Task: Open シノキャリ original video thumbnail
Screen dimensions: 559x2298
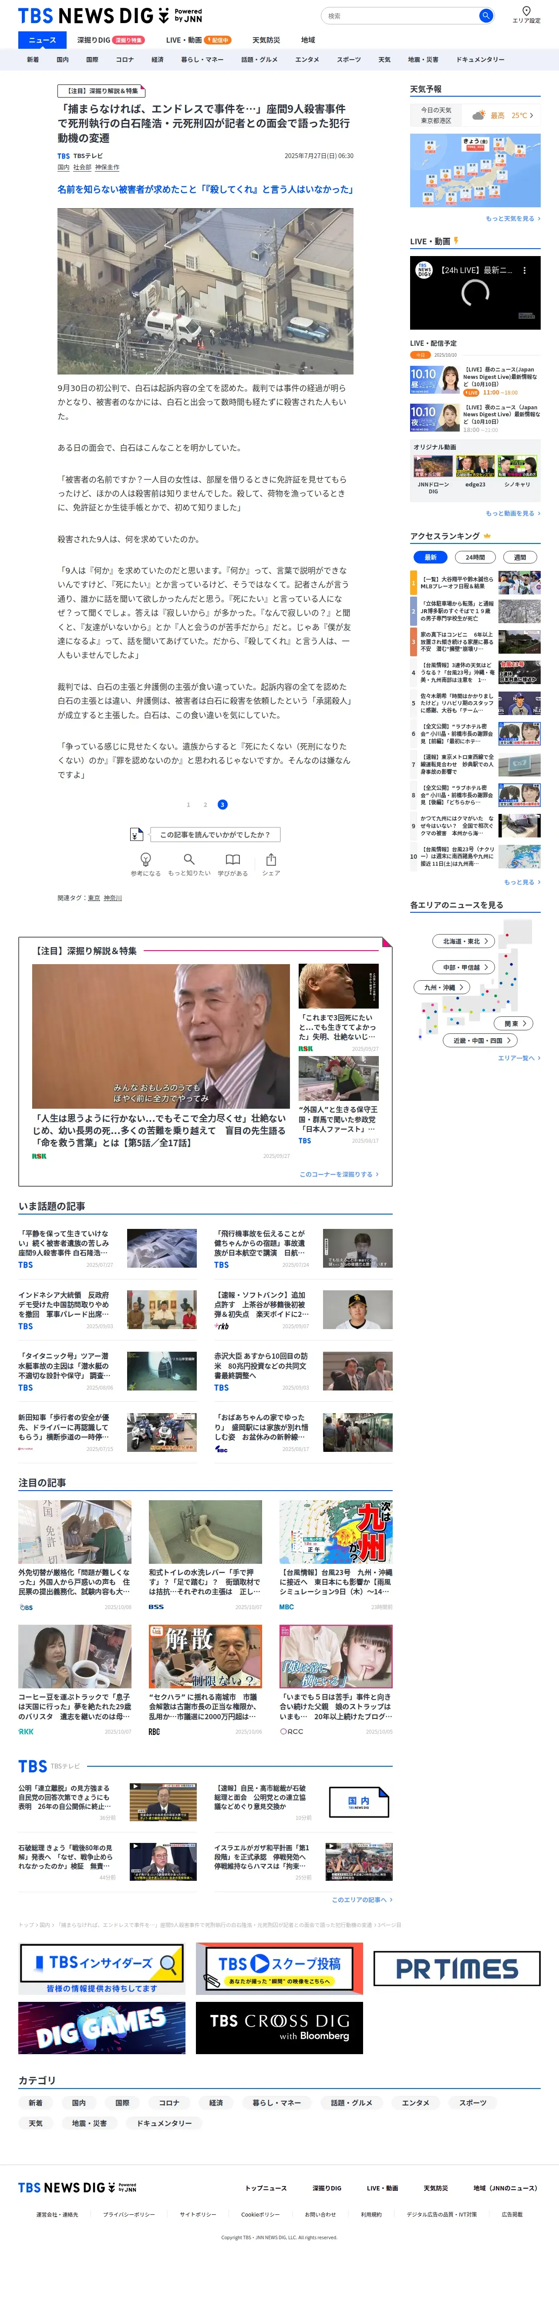Action: tap(517, 466)
